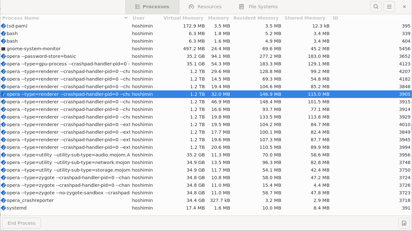Open the hamburger main menu
Image resolution: width=412 pixels, height=231 pixels.
[x=389, y=7]
